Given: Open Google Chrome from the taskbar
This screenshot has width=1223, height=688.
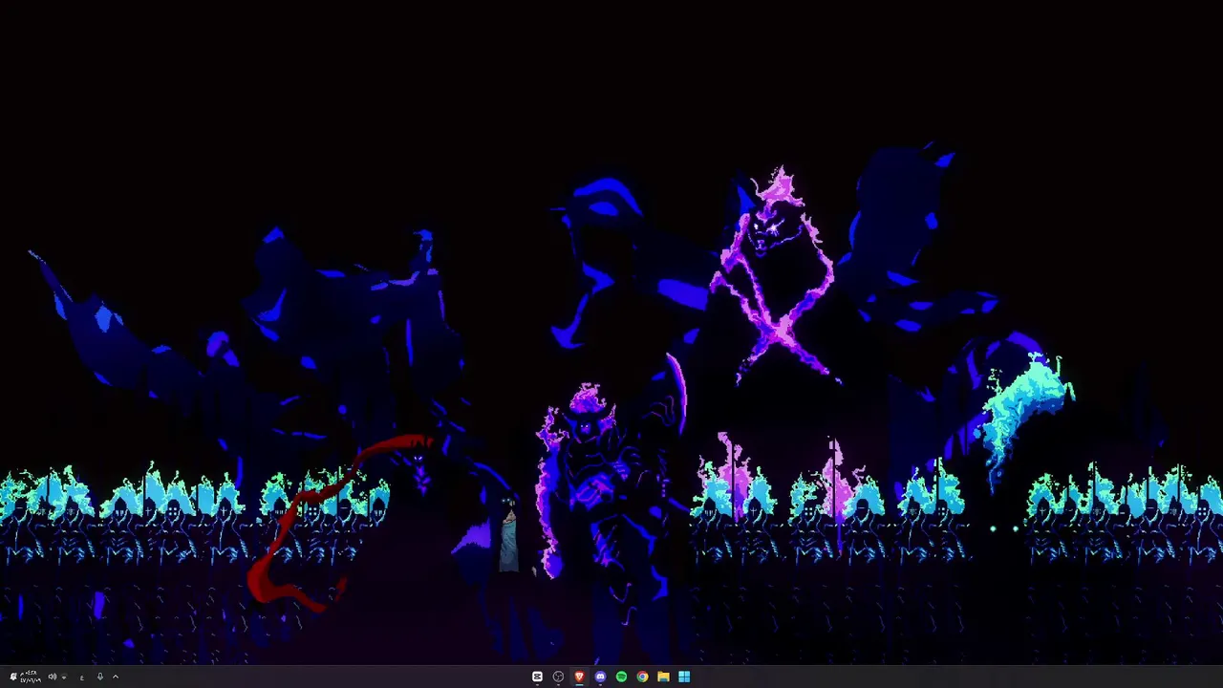Looking at the screenshot, I should (x=642, y=677).
